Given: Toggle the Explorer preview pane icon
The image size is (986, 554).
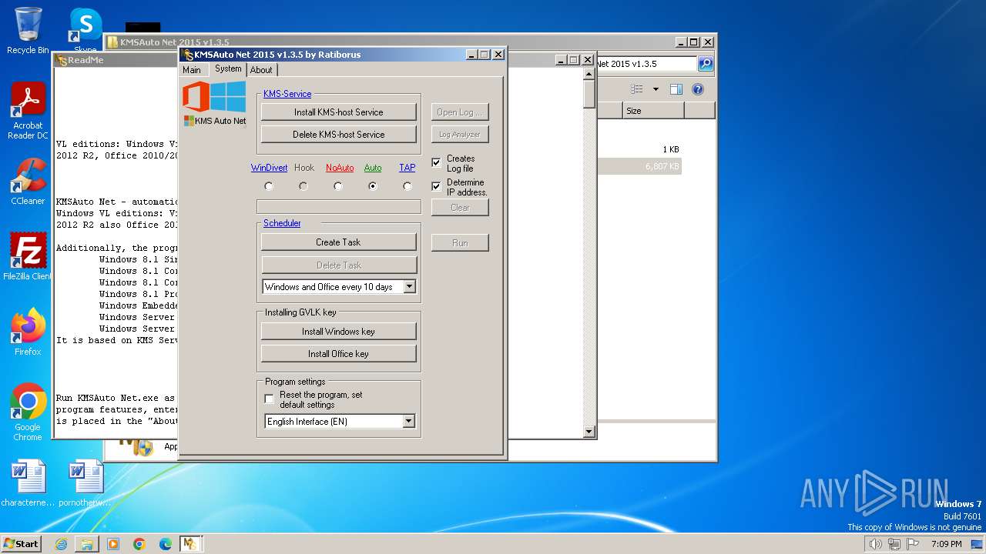Looking at the screenshot, I should [x=676, y=89].
